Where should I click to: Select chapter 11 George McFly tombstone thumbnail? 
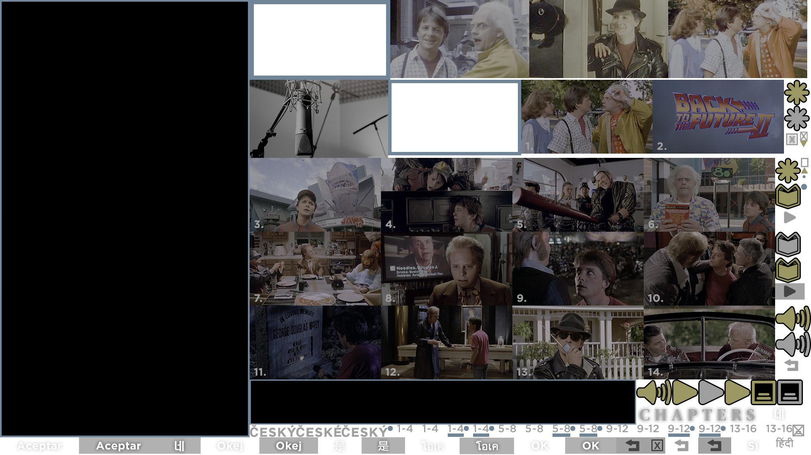(x=315, y=342)
